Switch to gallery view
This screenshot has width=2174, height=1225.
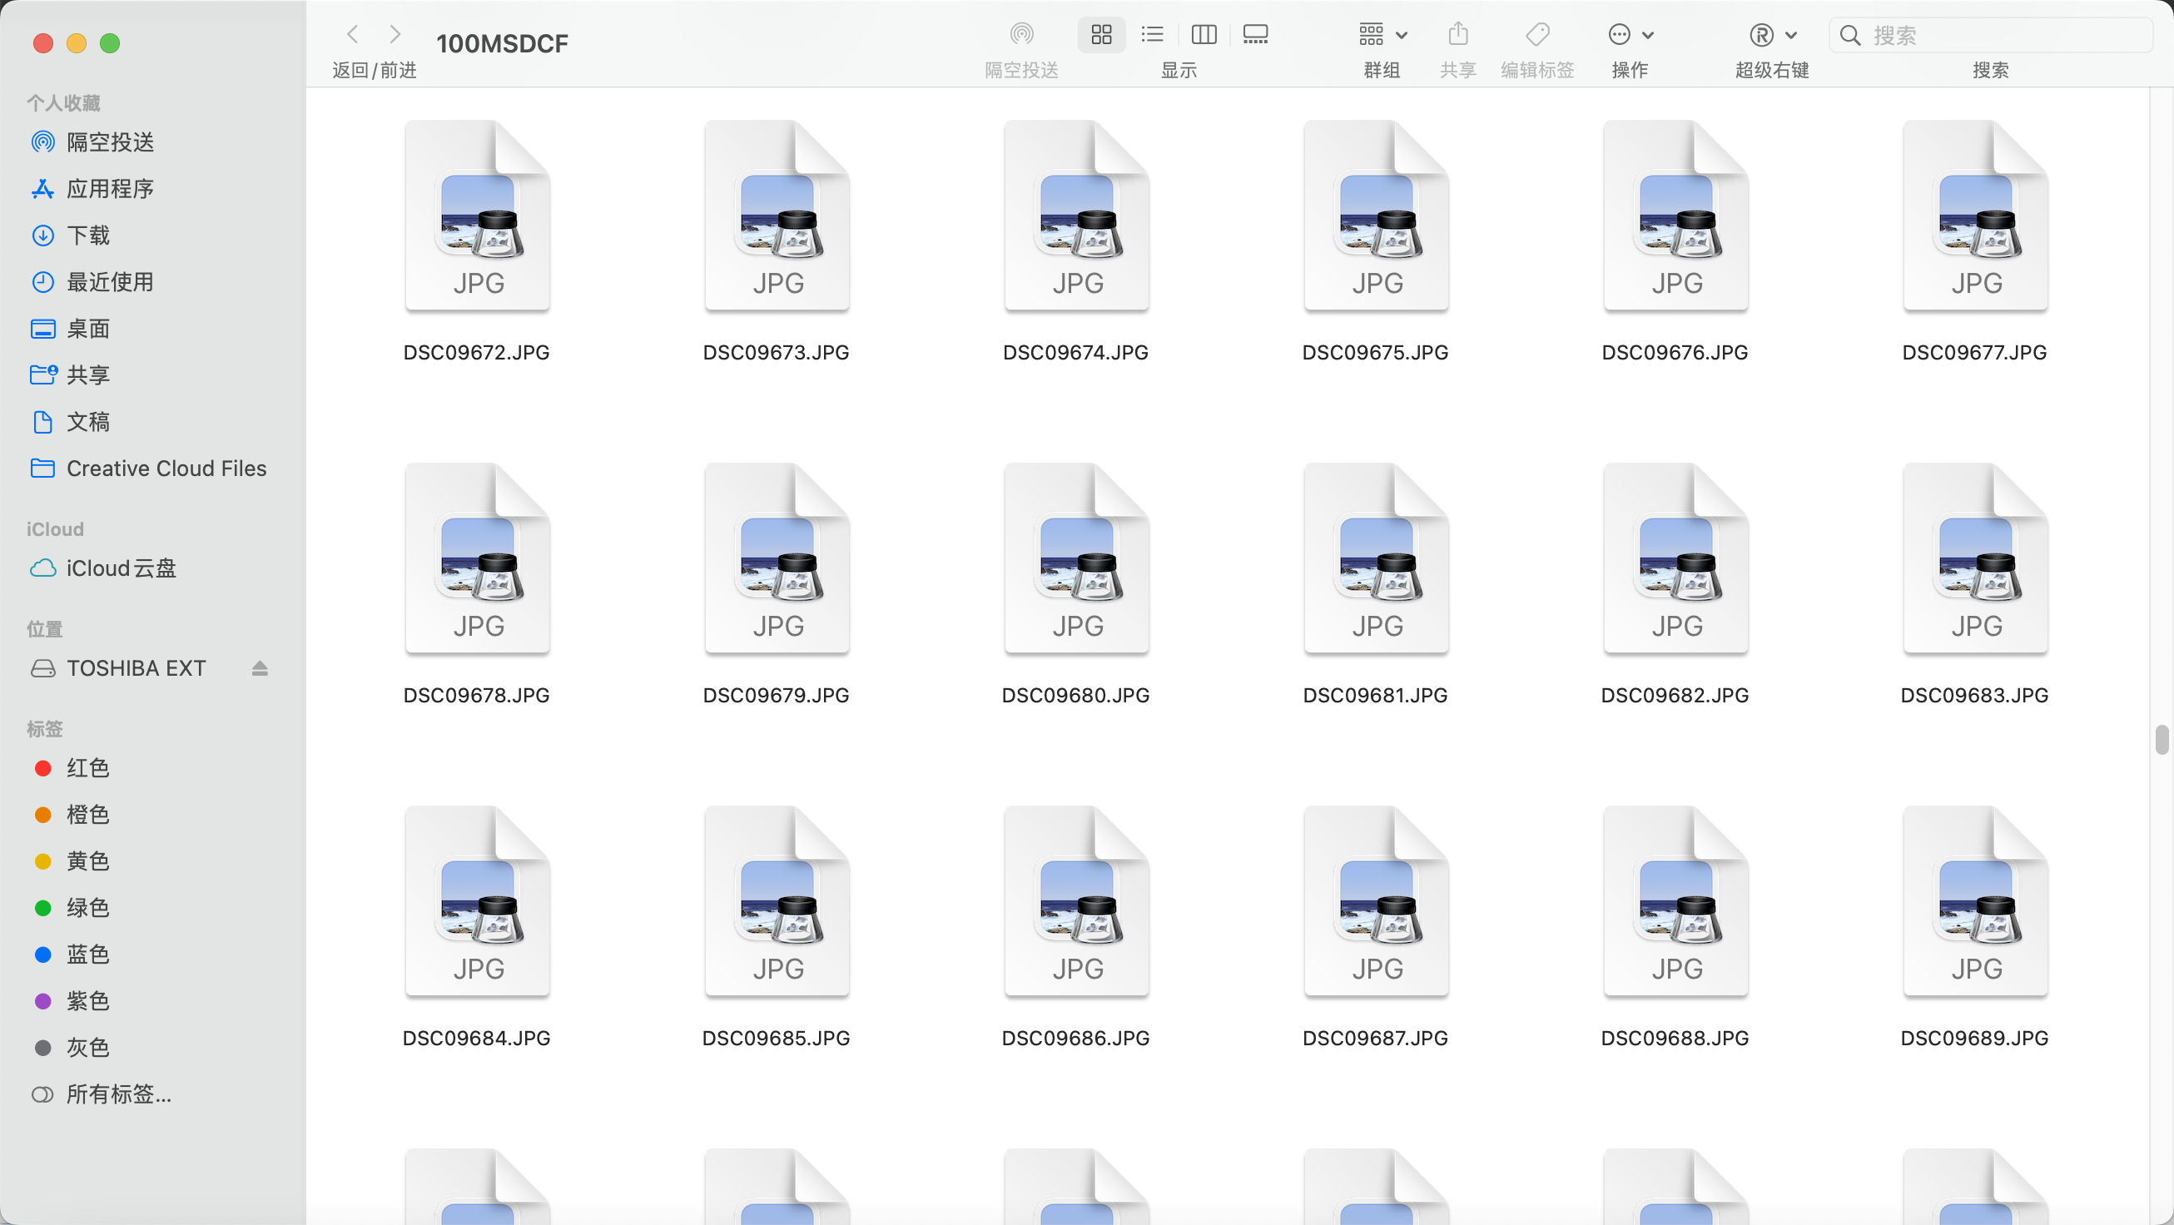point(1256,35)
